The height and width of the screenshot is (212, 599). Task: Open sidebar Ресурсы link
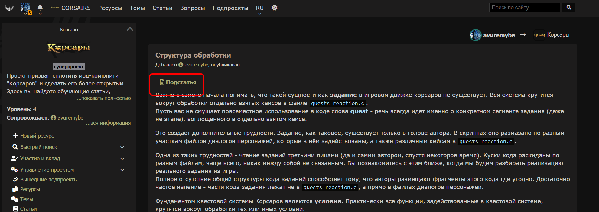[30, 189]
